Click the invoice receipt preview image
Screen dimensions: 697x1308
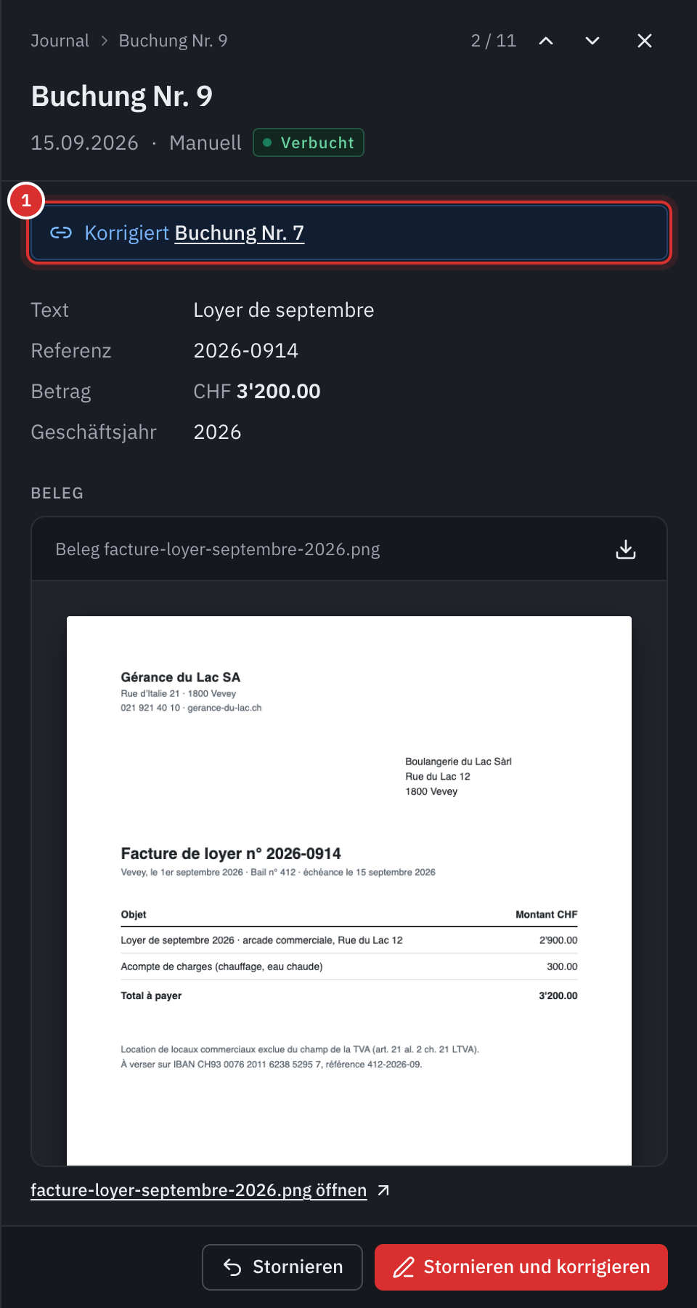(x=349, y=891)
